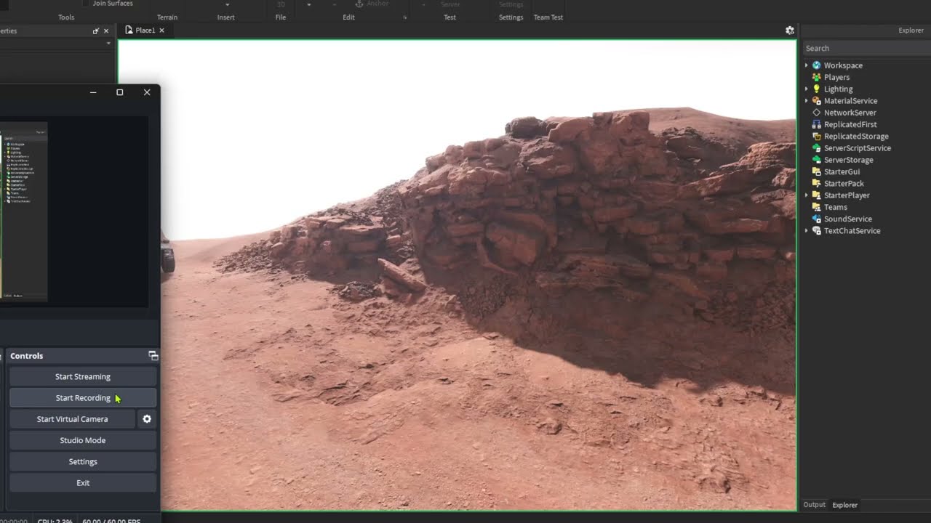Click the ReplicatedStorage icon

(x=816, y=137)
